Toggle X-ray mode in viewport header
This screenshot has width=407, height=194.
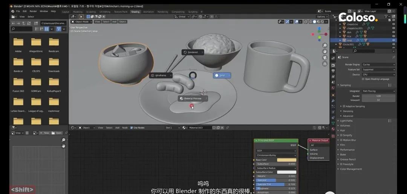pos(306,22)
